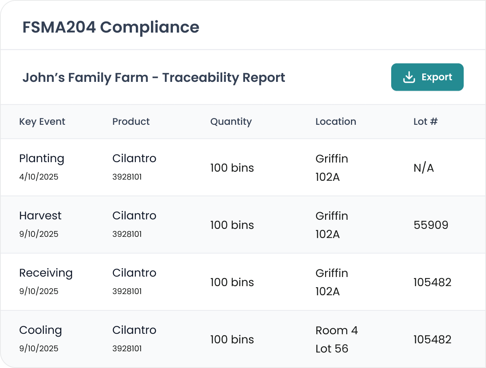Click the Export download icon

(409, 77)
